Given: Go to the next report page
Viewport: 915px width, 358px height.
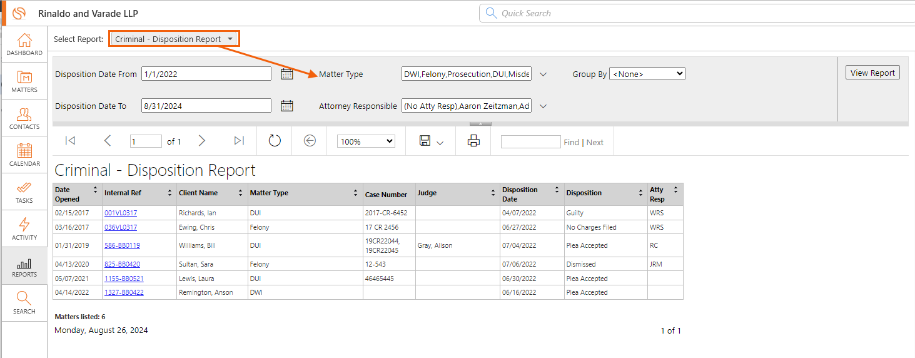Looking at the screenshot, I should 201,141.
